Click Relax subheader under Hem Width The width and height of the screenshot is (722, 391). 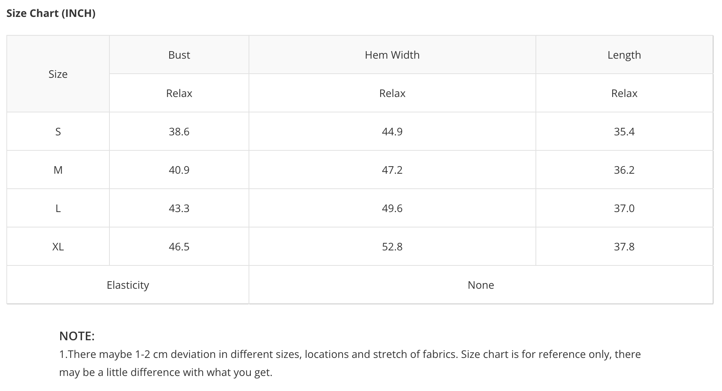tap(392, 93)
